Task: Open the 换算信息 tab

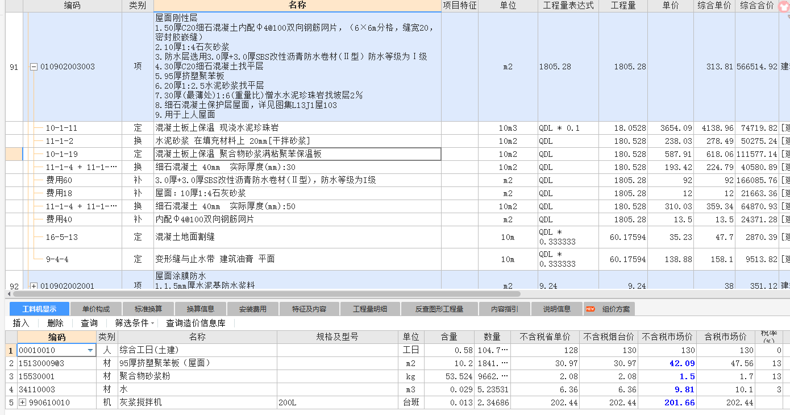Action: click(x=201, y=309)
